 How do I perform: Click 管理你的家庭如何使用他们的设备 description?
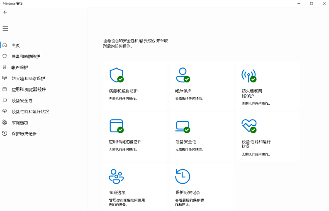click(x=127, y=202)
